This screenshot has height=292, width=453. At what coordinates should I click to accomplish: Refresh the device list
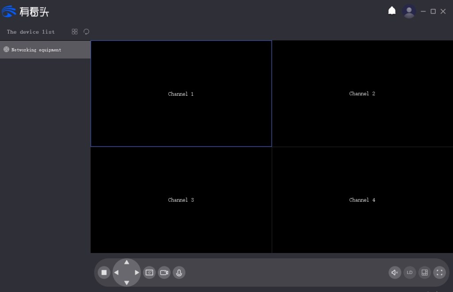tap(86, 32)
